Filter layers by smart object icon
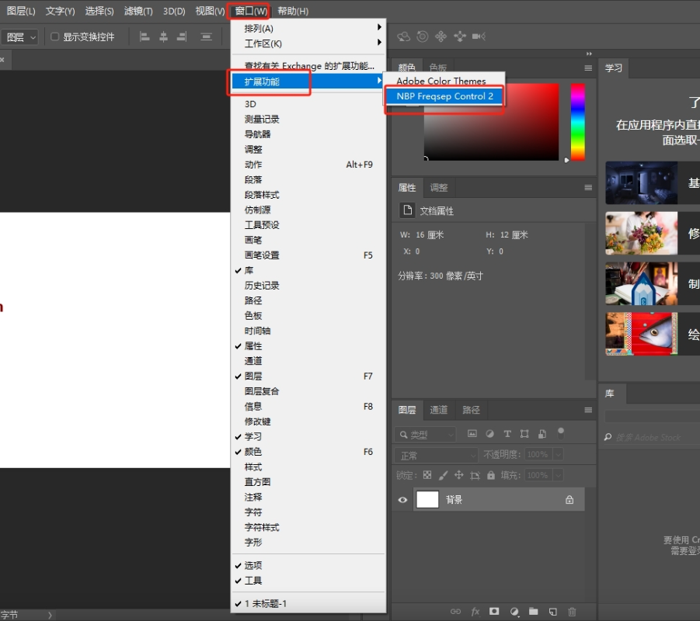This screenshot has width=700, height=621. click(x=542, y=434)
